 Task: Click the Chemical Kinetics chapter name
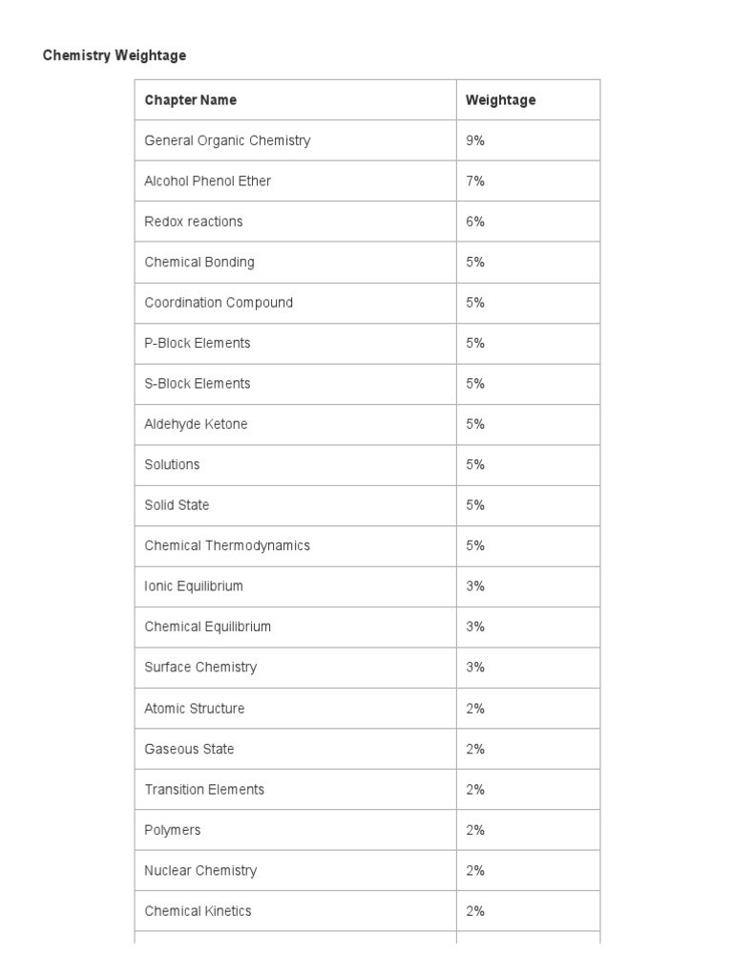(199, 911)
